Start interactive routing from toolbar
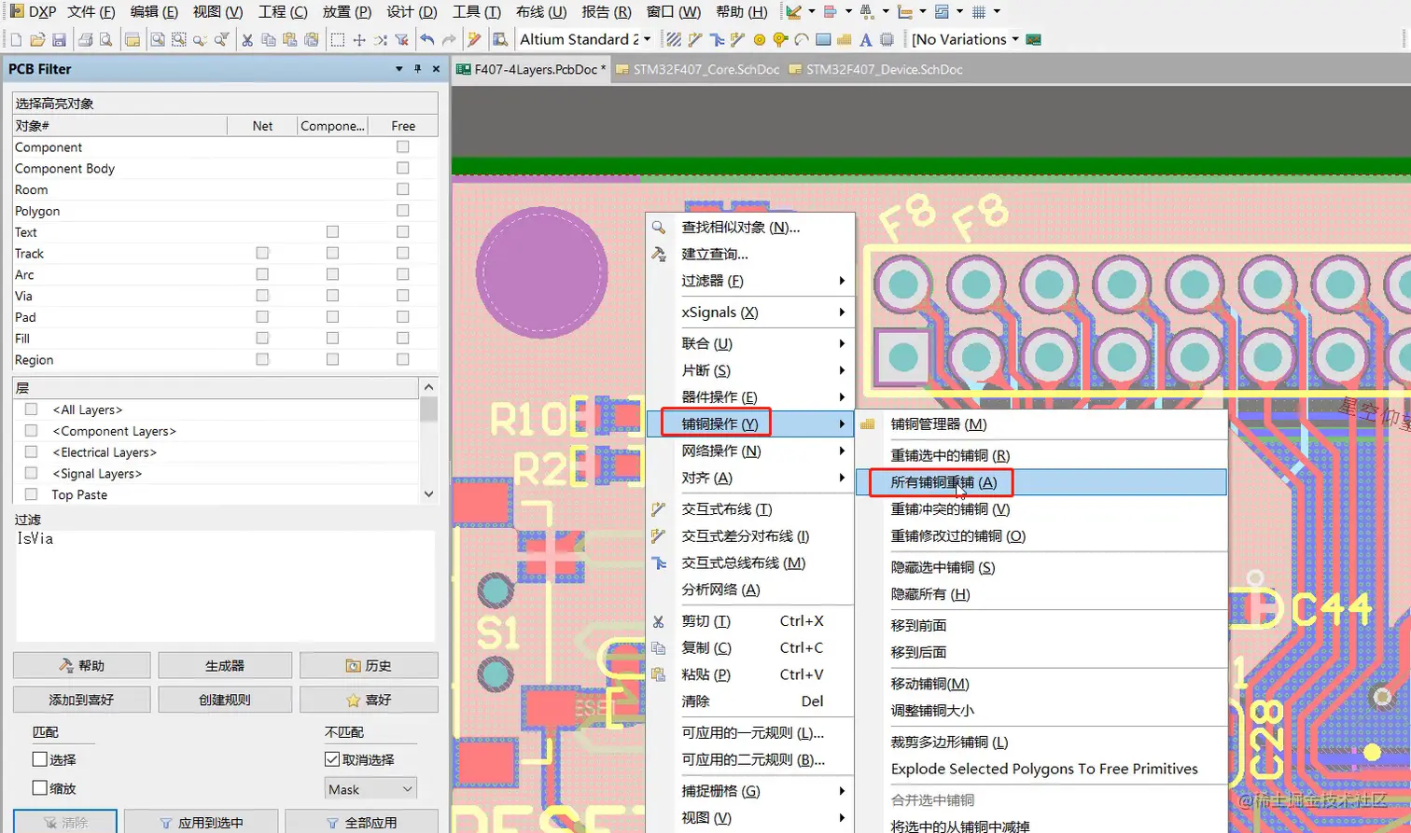This screenshot has height=833, width=1411. click(x=695, y=39)
